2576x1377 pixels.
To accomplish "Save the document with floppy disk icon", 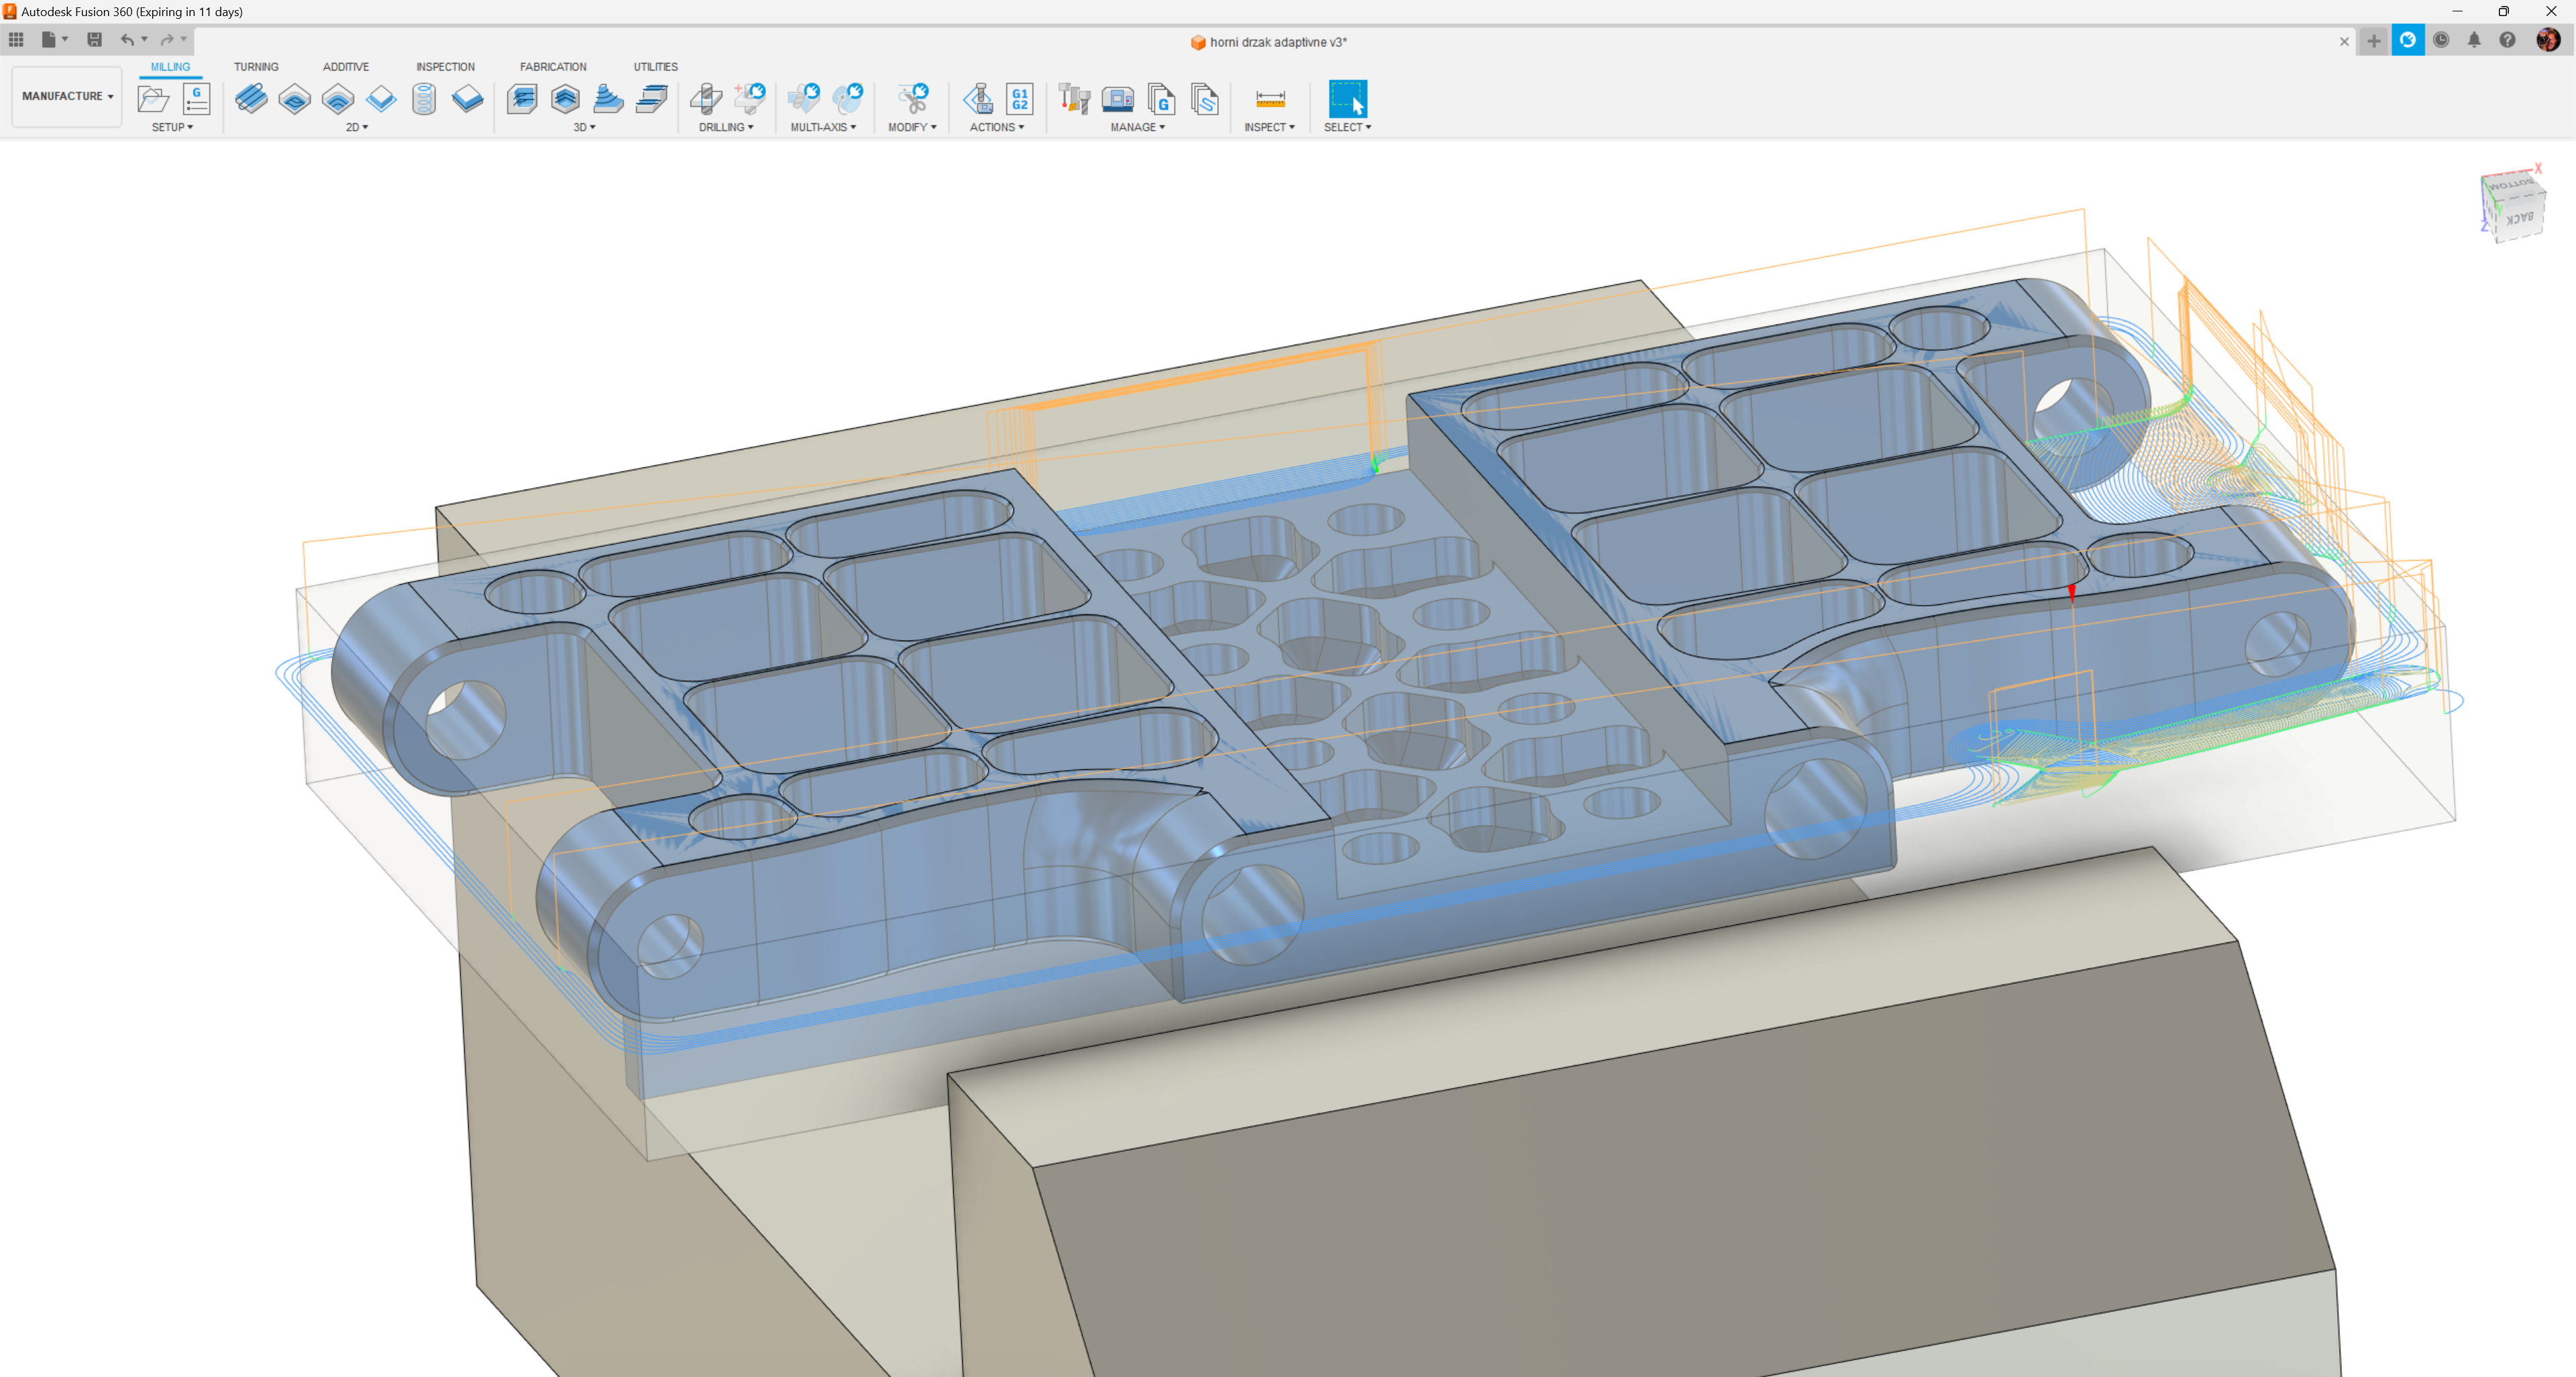I will click(x=94, y=40).
